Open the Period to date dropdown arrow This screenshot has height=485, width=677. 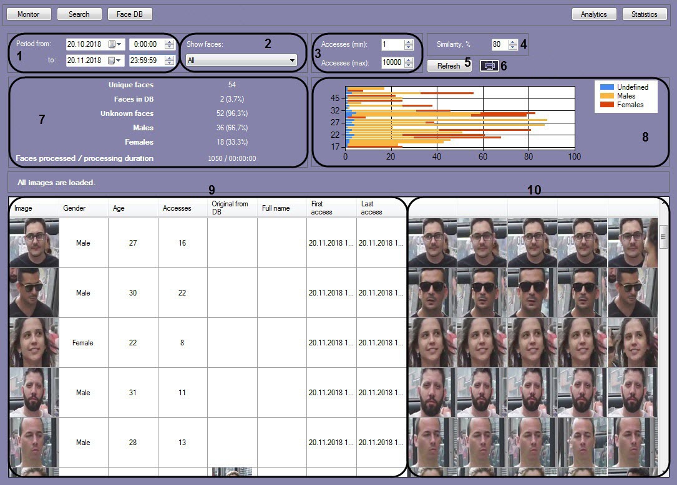point(120,60)
